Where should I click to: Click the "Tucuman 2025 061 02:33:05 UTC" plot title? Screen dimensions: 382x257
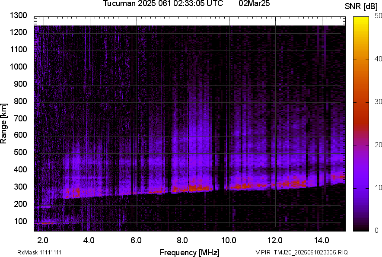point(163,4)
